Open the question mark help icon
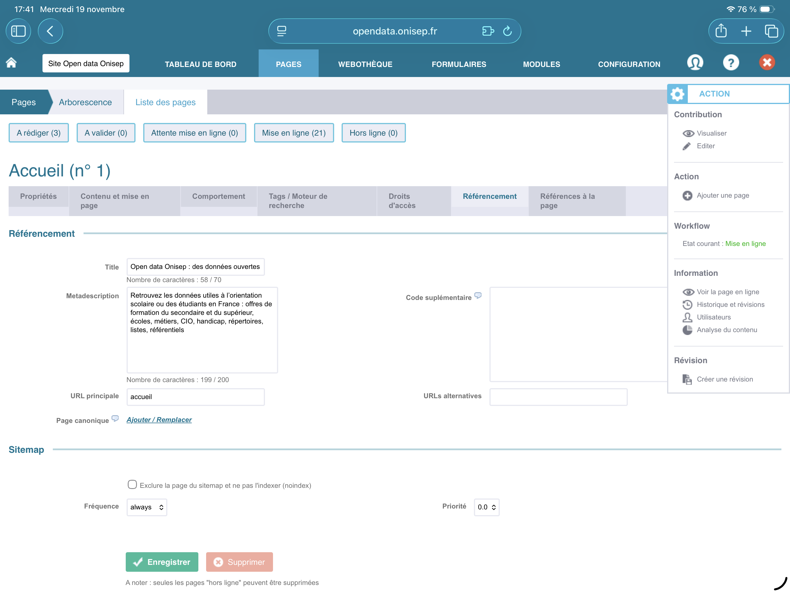The width and height of the screenshot is (790, 593). point(731,63)
